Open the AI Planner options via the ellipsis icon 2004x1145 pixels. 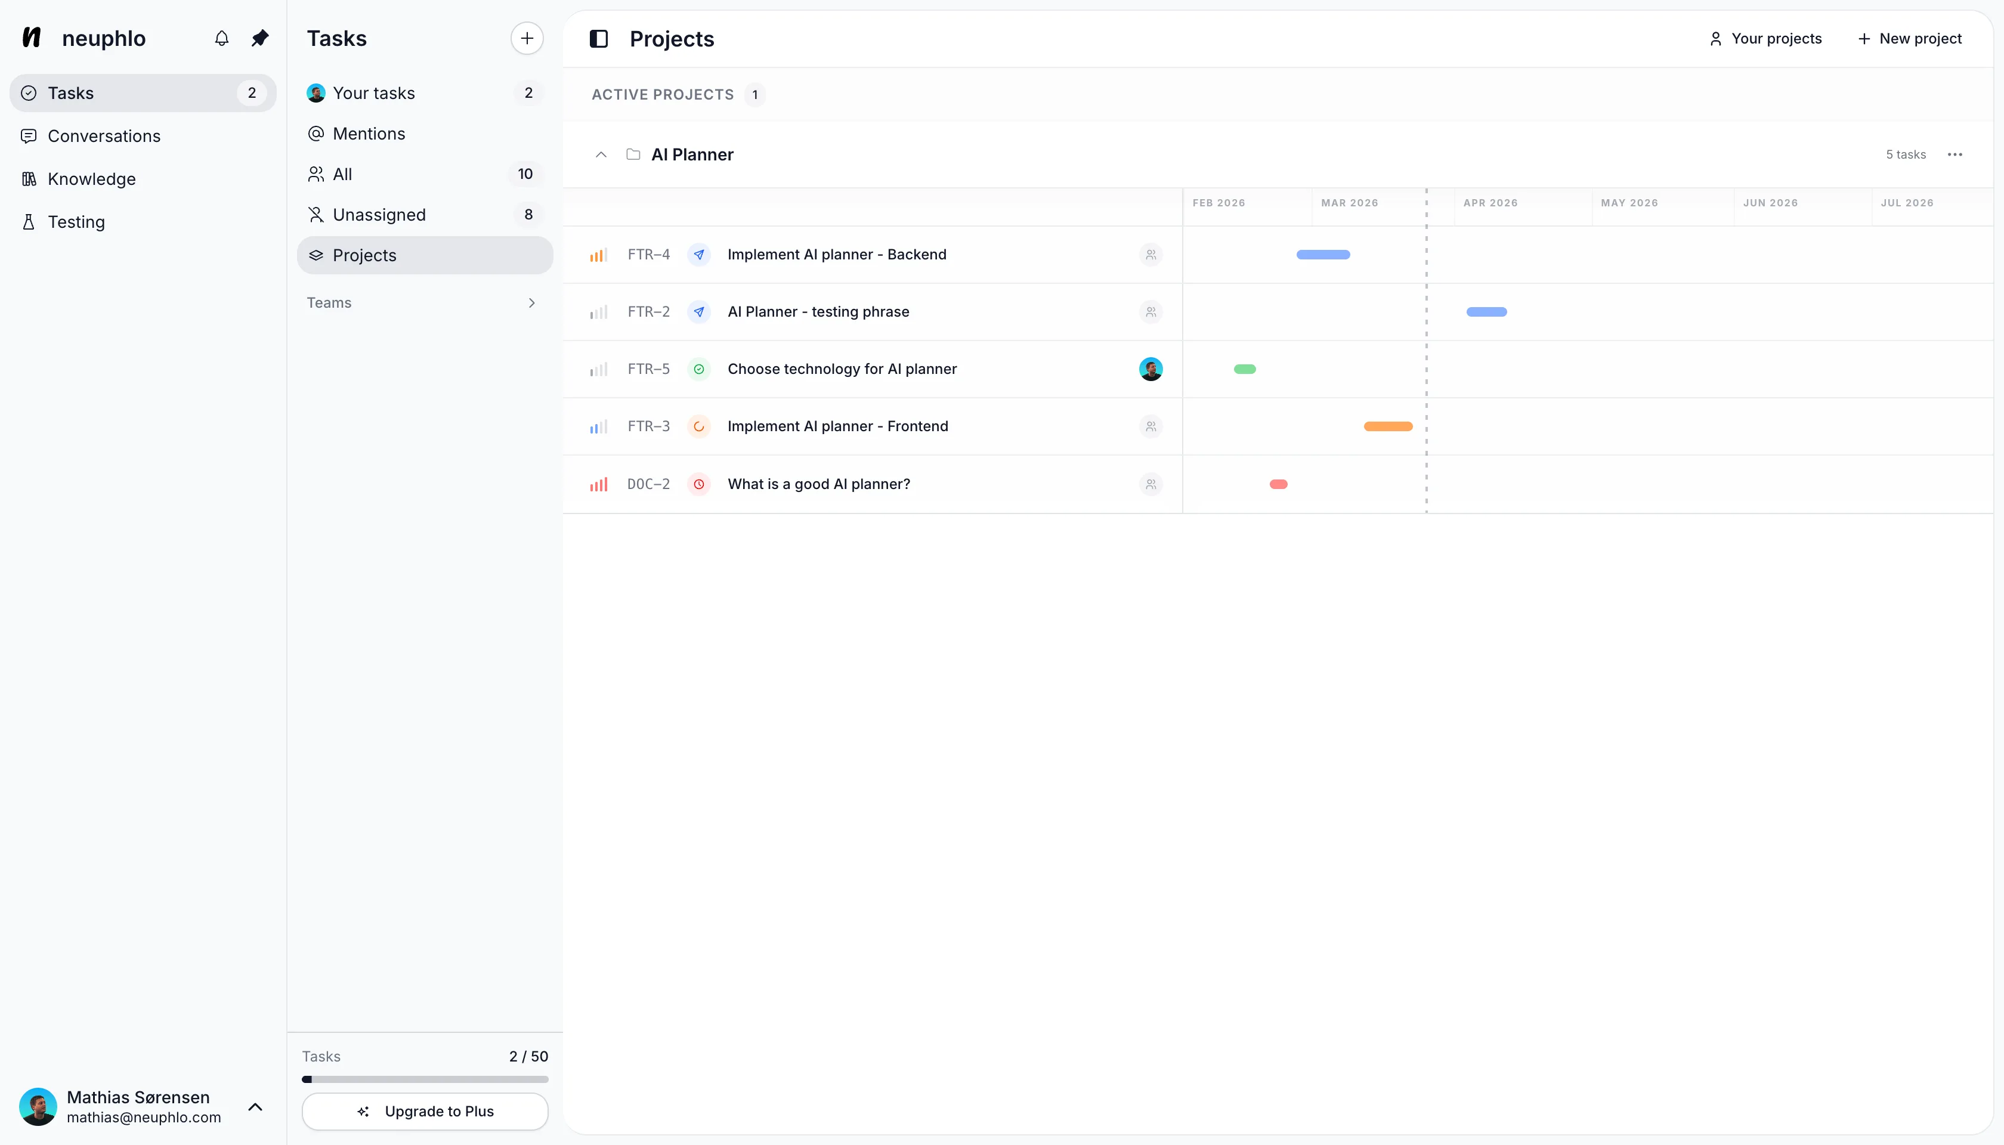[x=1956, y=154]
